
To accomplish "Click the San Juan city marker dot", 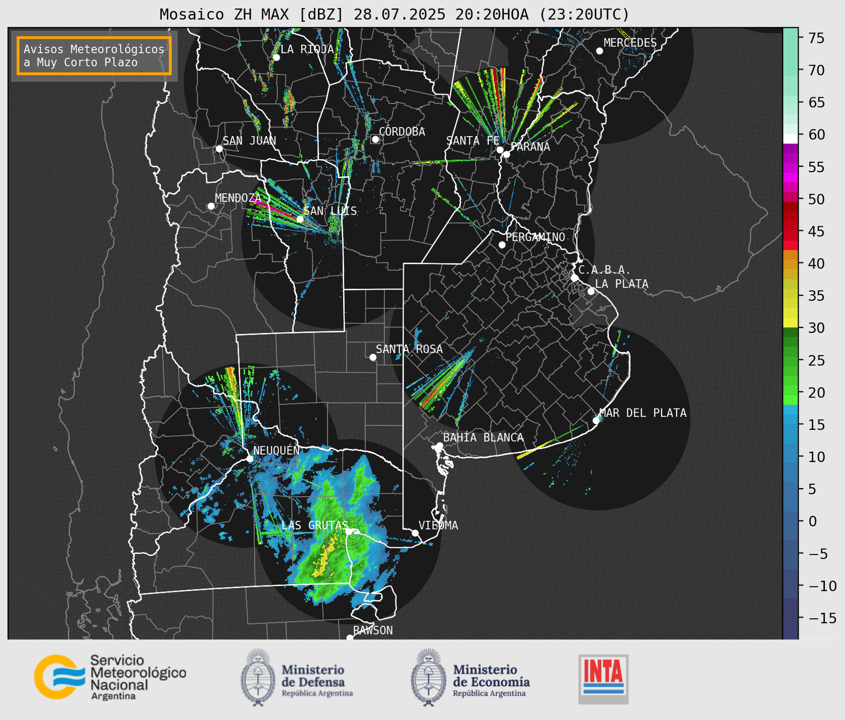I will point(219,149).
